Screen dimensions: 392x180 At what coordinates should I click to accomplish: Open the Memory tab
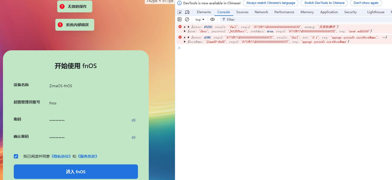[307, 12]
